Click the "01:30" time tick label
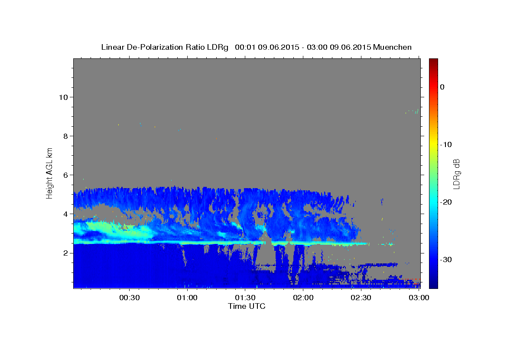Viewport: 520px width, 346px height. 245,298
